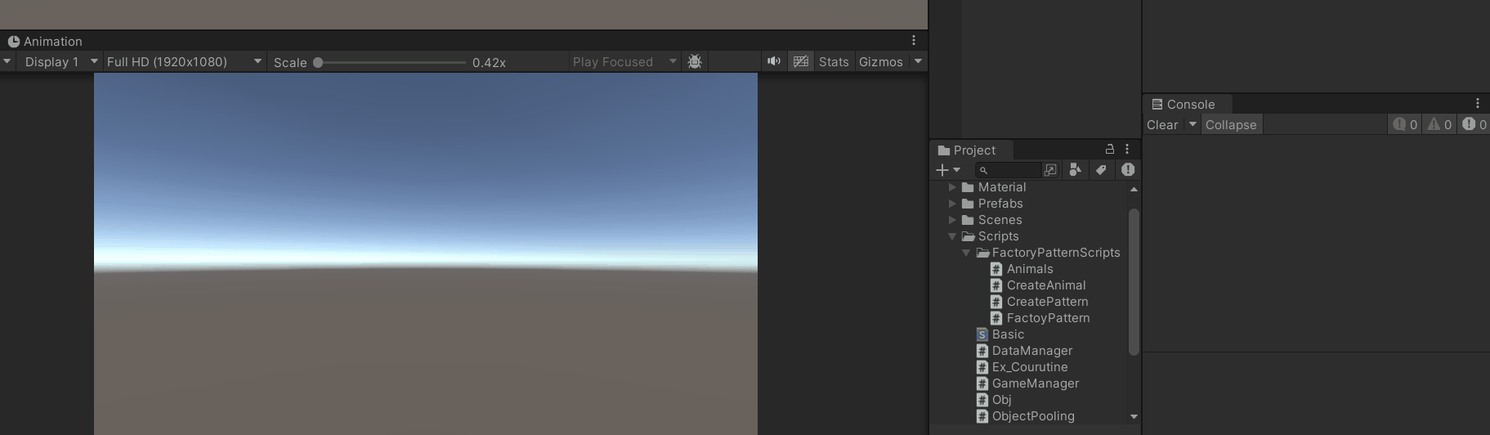Open the Gizmos dropdown arrow
This screenshot has width=1490, height=435.
point(918,61)
